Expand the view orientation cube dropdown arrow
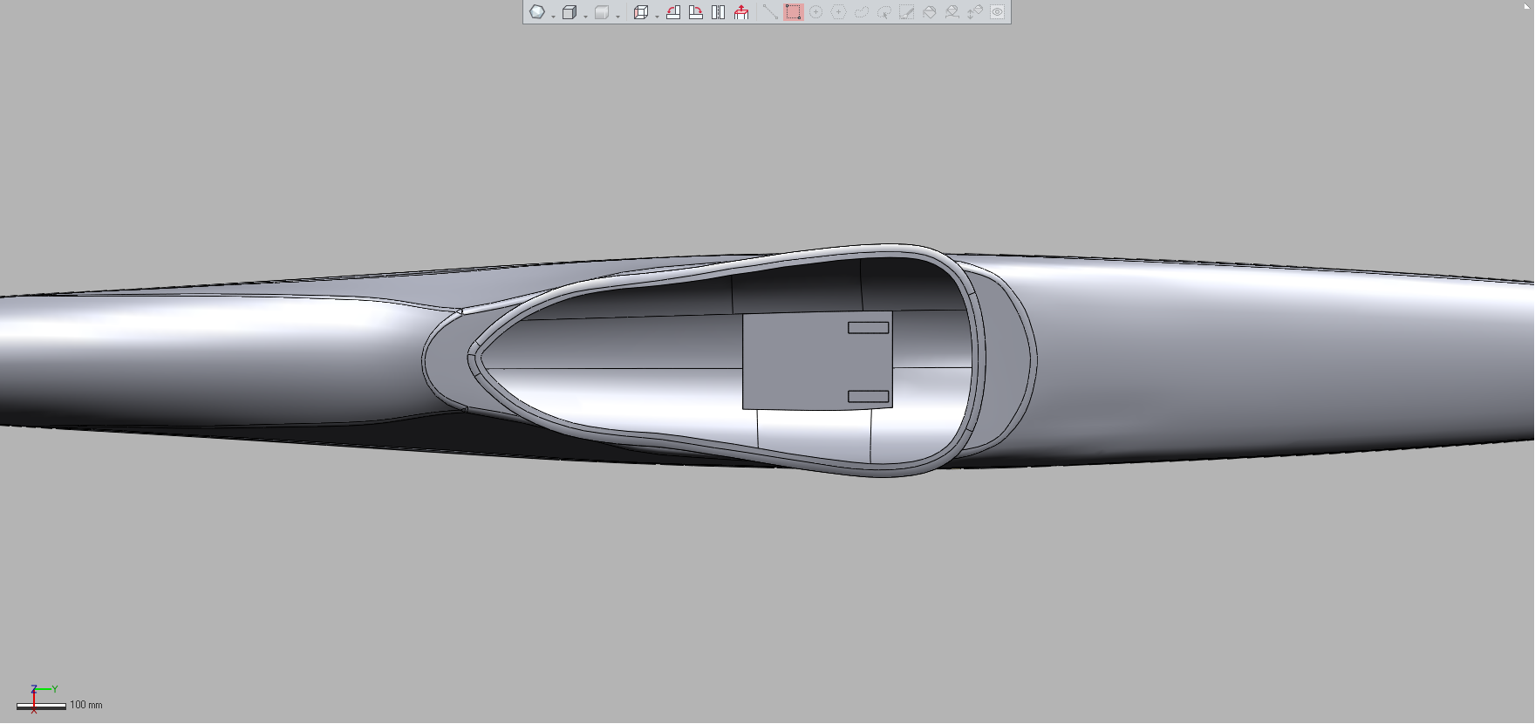The height and width of the screenshot is (724, 1535). (x=657, y=16)
